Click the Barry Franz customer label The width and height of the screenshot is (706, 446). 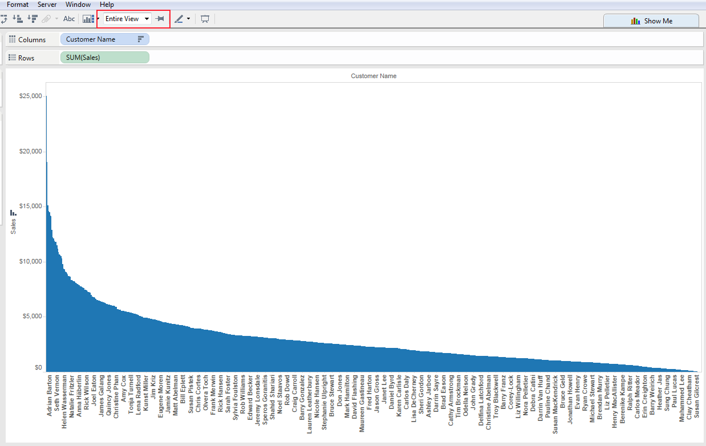click(503, 392)
